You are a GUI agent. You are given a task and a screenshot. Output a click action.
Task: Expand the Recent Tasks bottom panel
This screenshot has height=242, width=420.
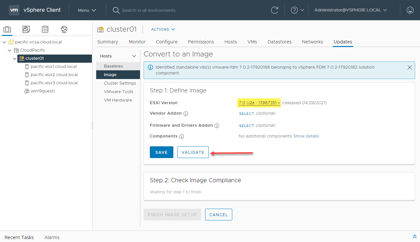(x=414, y=237)
